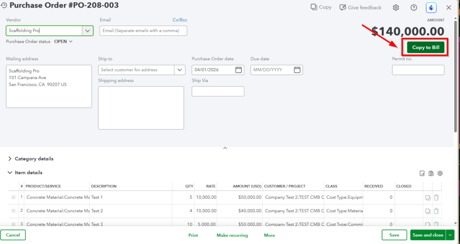Click the clipboard paste icon above table
Screen dimensions: 460x244
pyautogui.click(x=431, y=174)
